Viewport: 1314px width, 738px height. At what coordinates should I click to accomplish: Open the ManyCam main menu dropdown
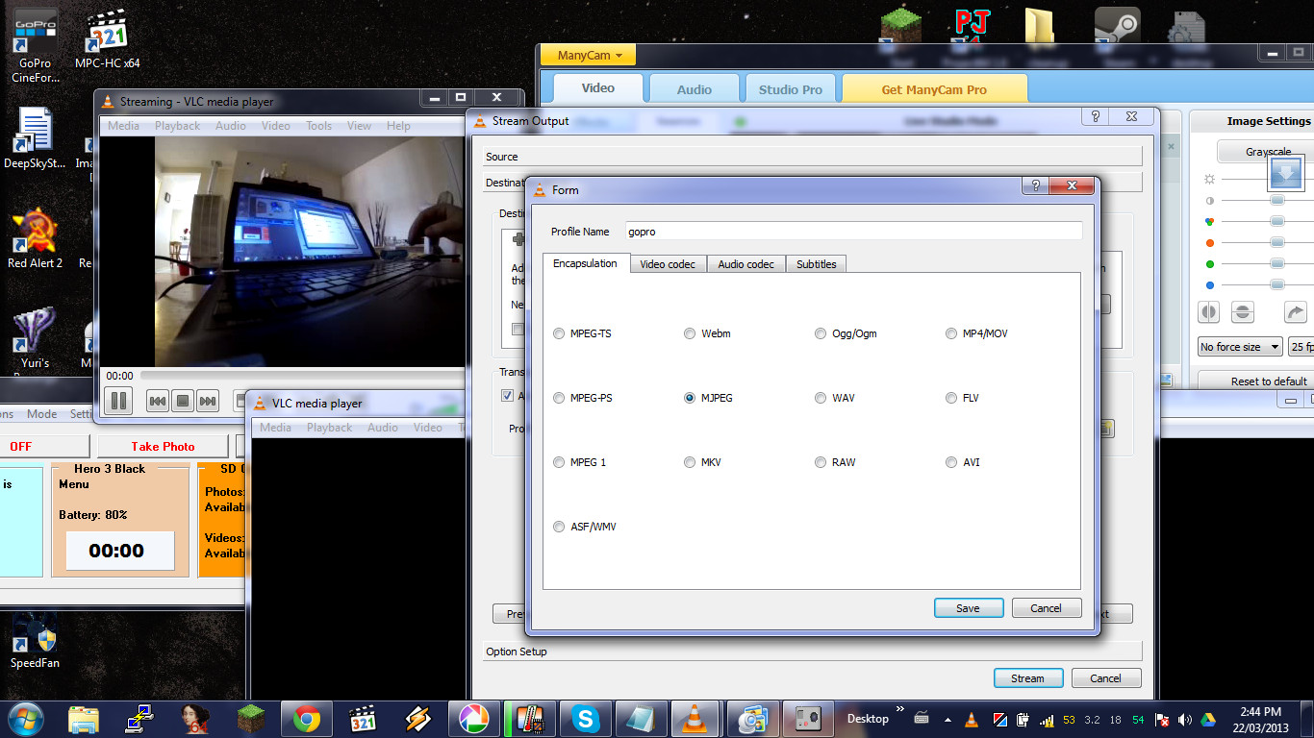pyautogui.click(x=589, y=56)
